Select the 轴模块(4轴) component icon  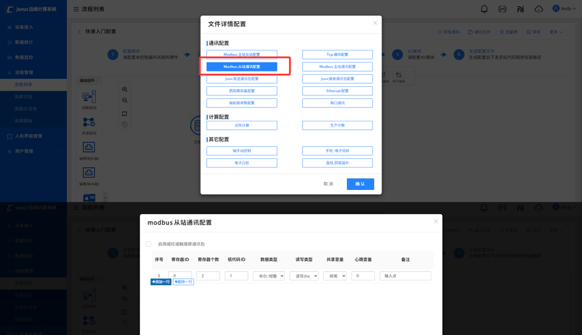89,174
